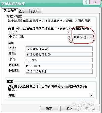Click the 短日期 field showing 2013-10-4
The image size is (102, 113).
click(59, 66)
